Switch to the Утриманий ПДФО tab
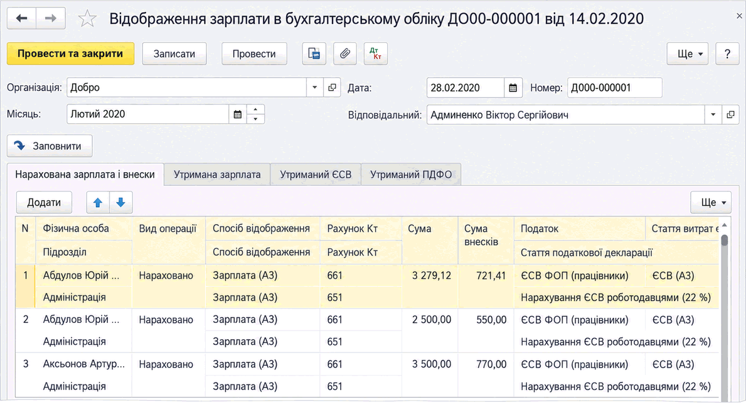The width and height of the screenshot is (746, 405). coord(411,175)
